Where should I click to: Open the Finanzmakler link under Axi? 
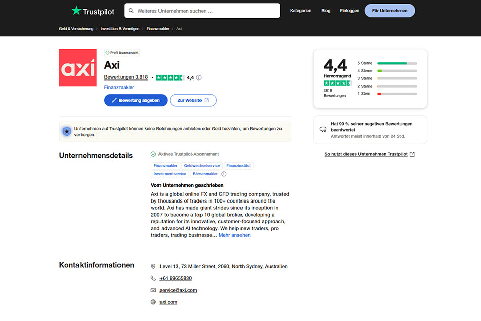click(x=119, y=87)
